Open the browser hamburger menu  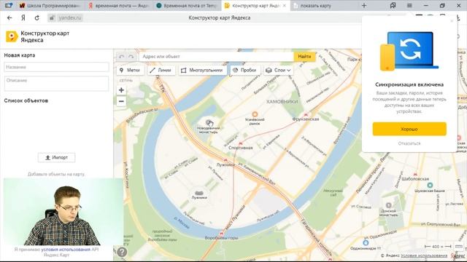409,5
